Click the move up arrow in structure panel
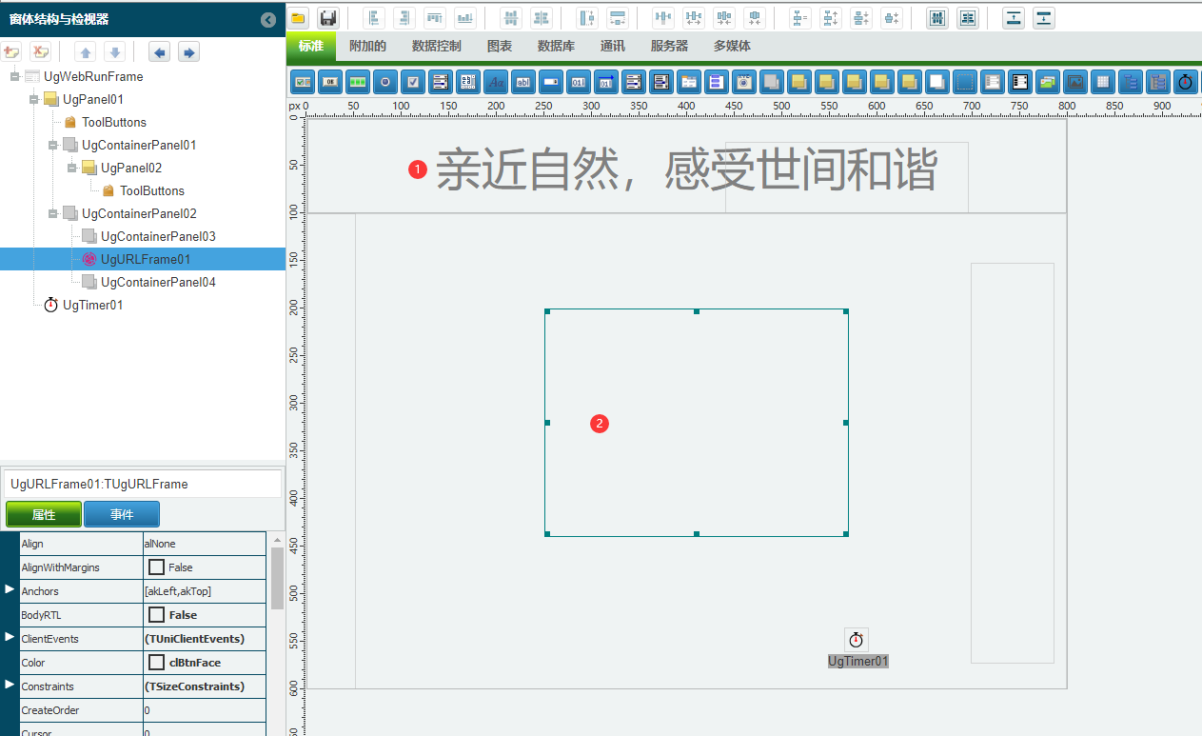 pyautogui.click(x=85, y=52)
